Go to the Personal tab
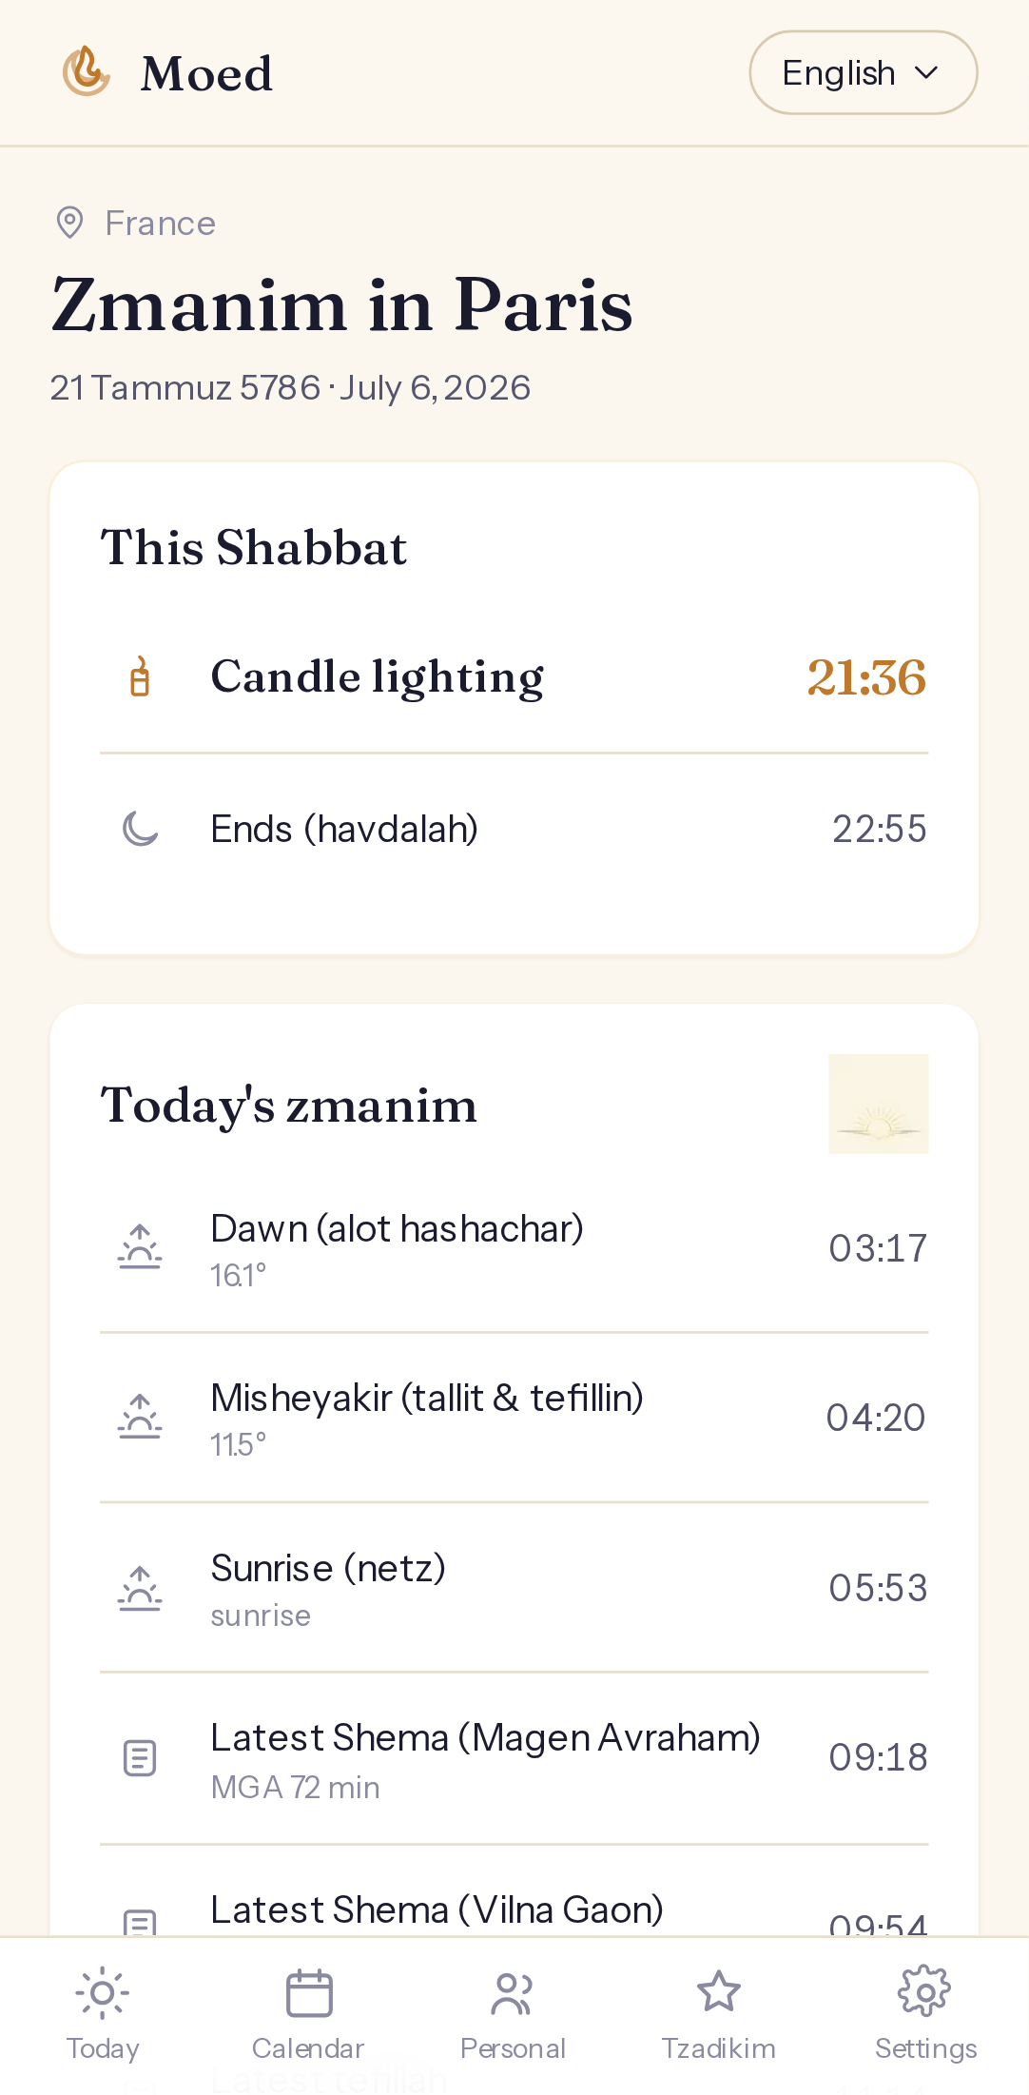The height and width of the screenshot is (2095, 1029). tap(514, 2013)
